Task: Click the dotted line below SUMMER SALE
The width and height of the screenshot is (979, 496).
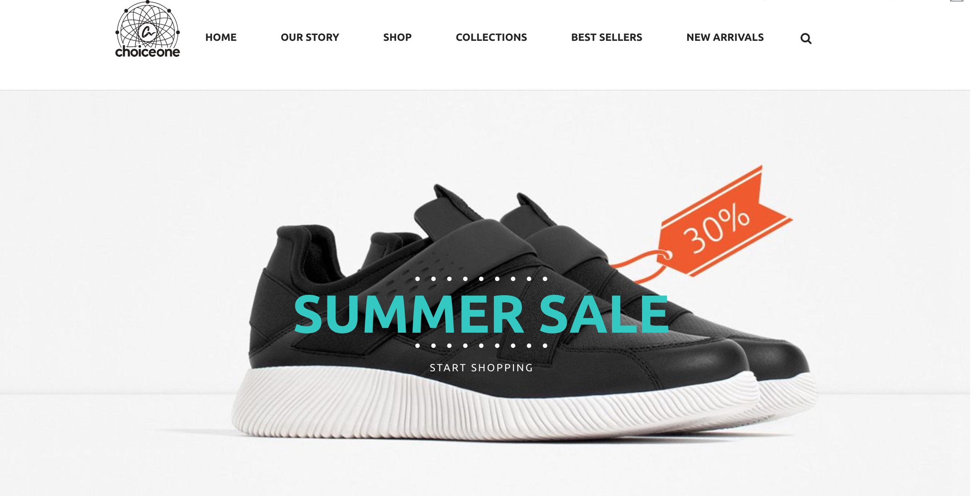Action: point(481,346)
